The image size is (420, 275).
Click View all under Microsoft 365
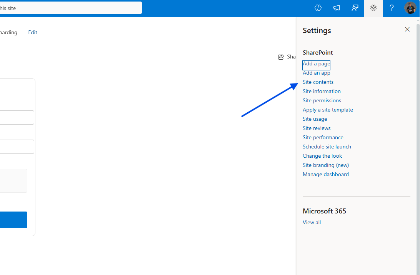pos(312,222)
